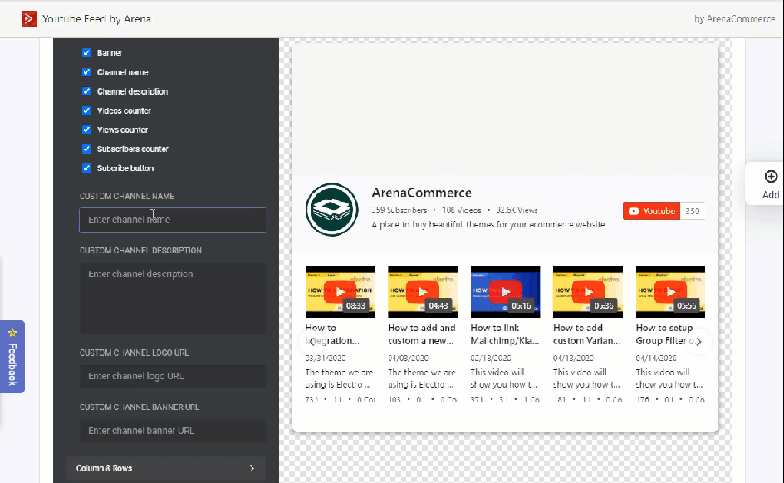Click the ArenaCommerce channel avatar logo

pos(332,210)
